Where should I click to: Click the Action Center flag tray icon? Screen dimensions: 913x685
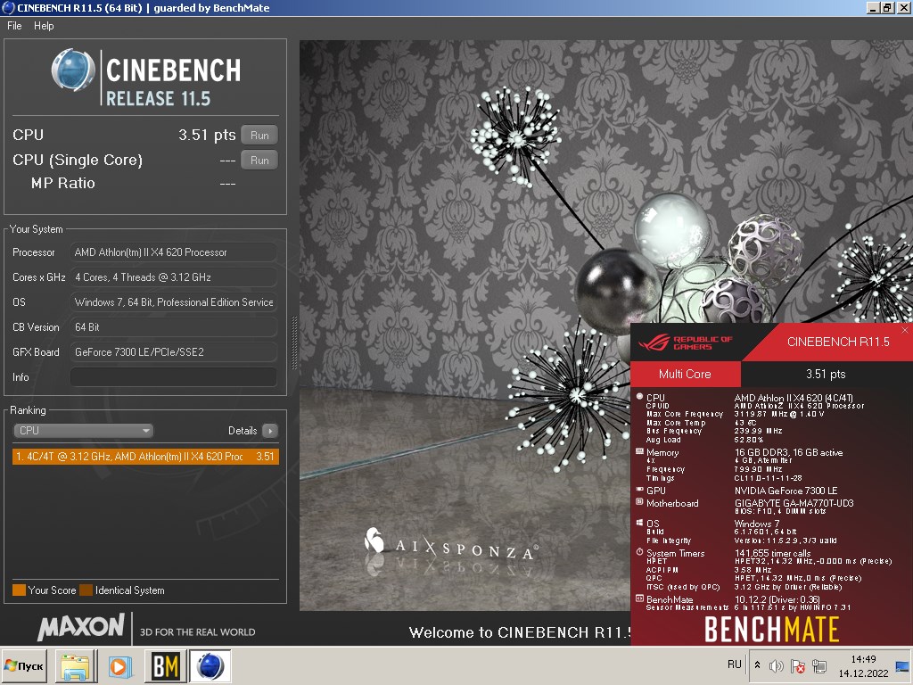click(x=798, y=666)
